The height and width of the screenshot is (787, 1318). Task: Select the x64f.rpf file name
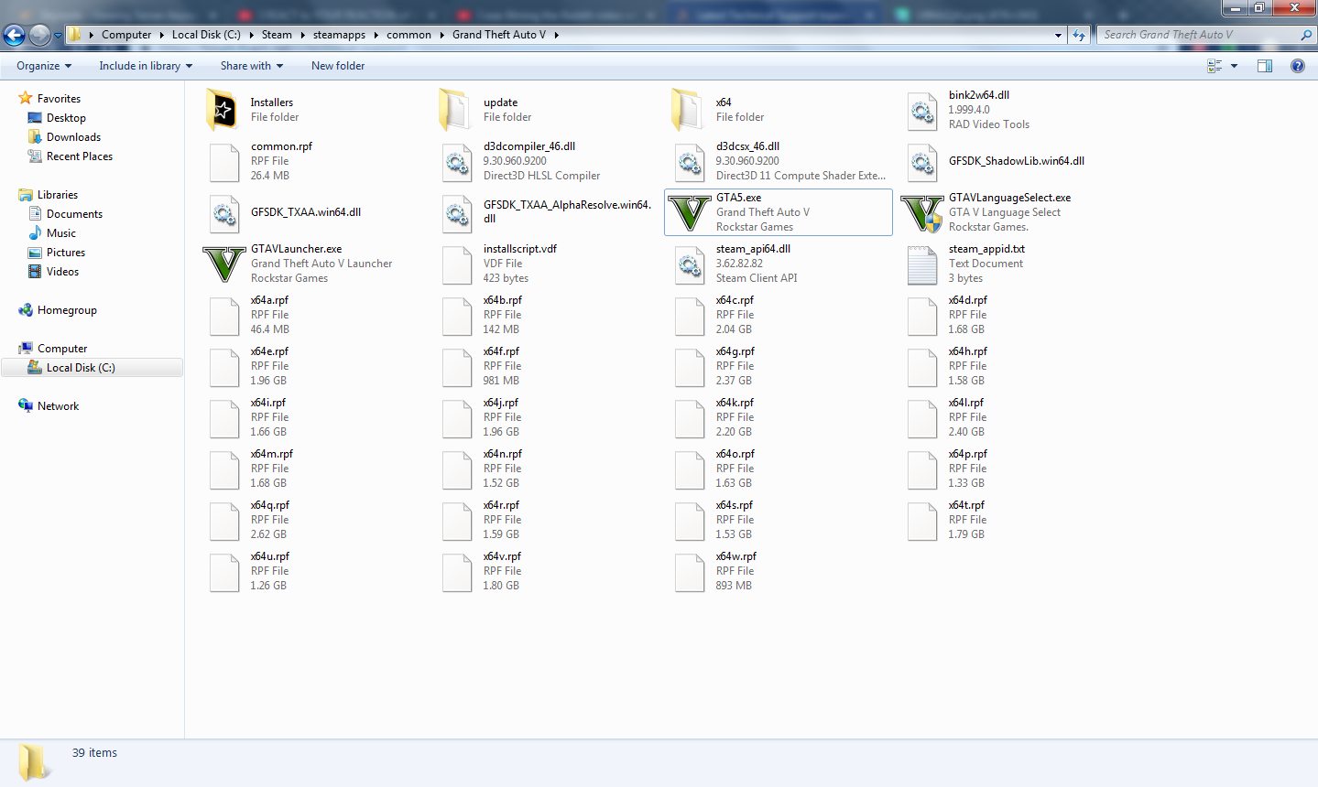pos(501,351)
